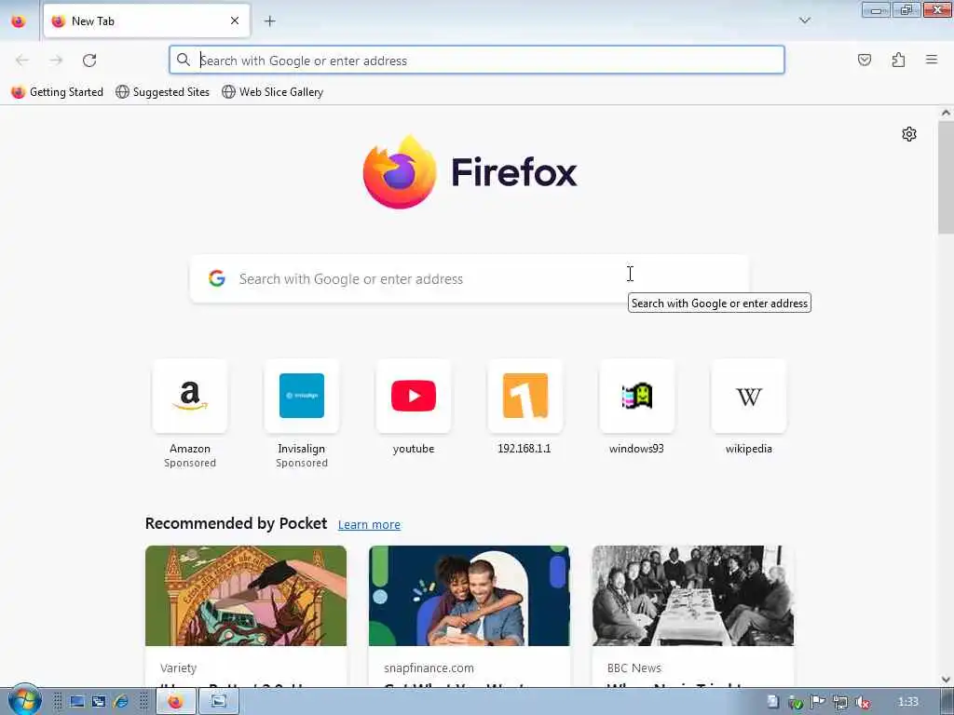Click the Recommended by Pocket heading

point(236,523)
